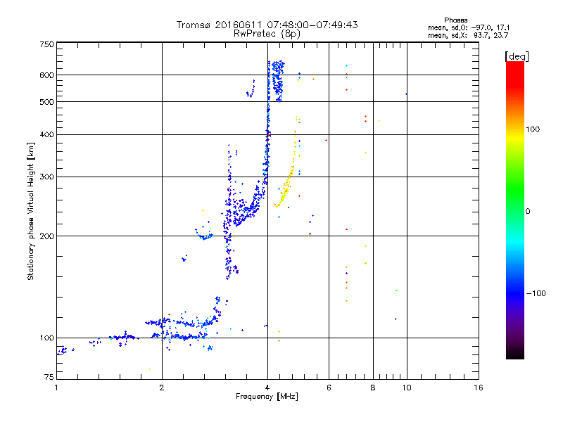Click the y-axis tick label '75'
Viewport: 563px width, 422px height.
(49, 377)
